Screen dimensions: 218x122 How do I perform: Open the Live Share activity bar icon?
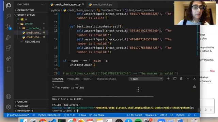coord(8,59)
